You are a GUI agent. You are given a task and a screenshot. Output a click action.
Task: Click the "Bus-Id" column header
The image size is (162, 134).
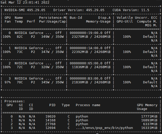point(76,18)
